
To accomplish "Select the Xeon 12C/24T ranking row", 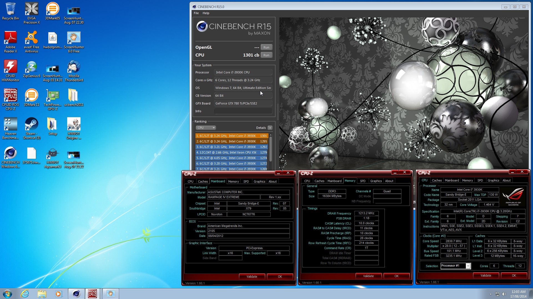I will pyautogui.click(x=232, y=152).
